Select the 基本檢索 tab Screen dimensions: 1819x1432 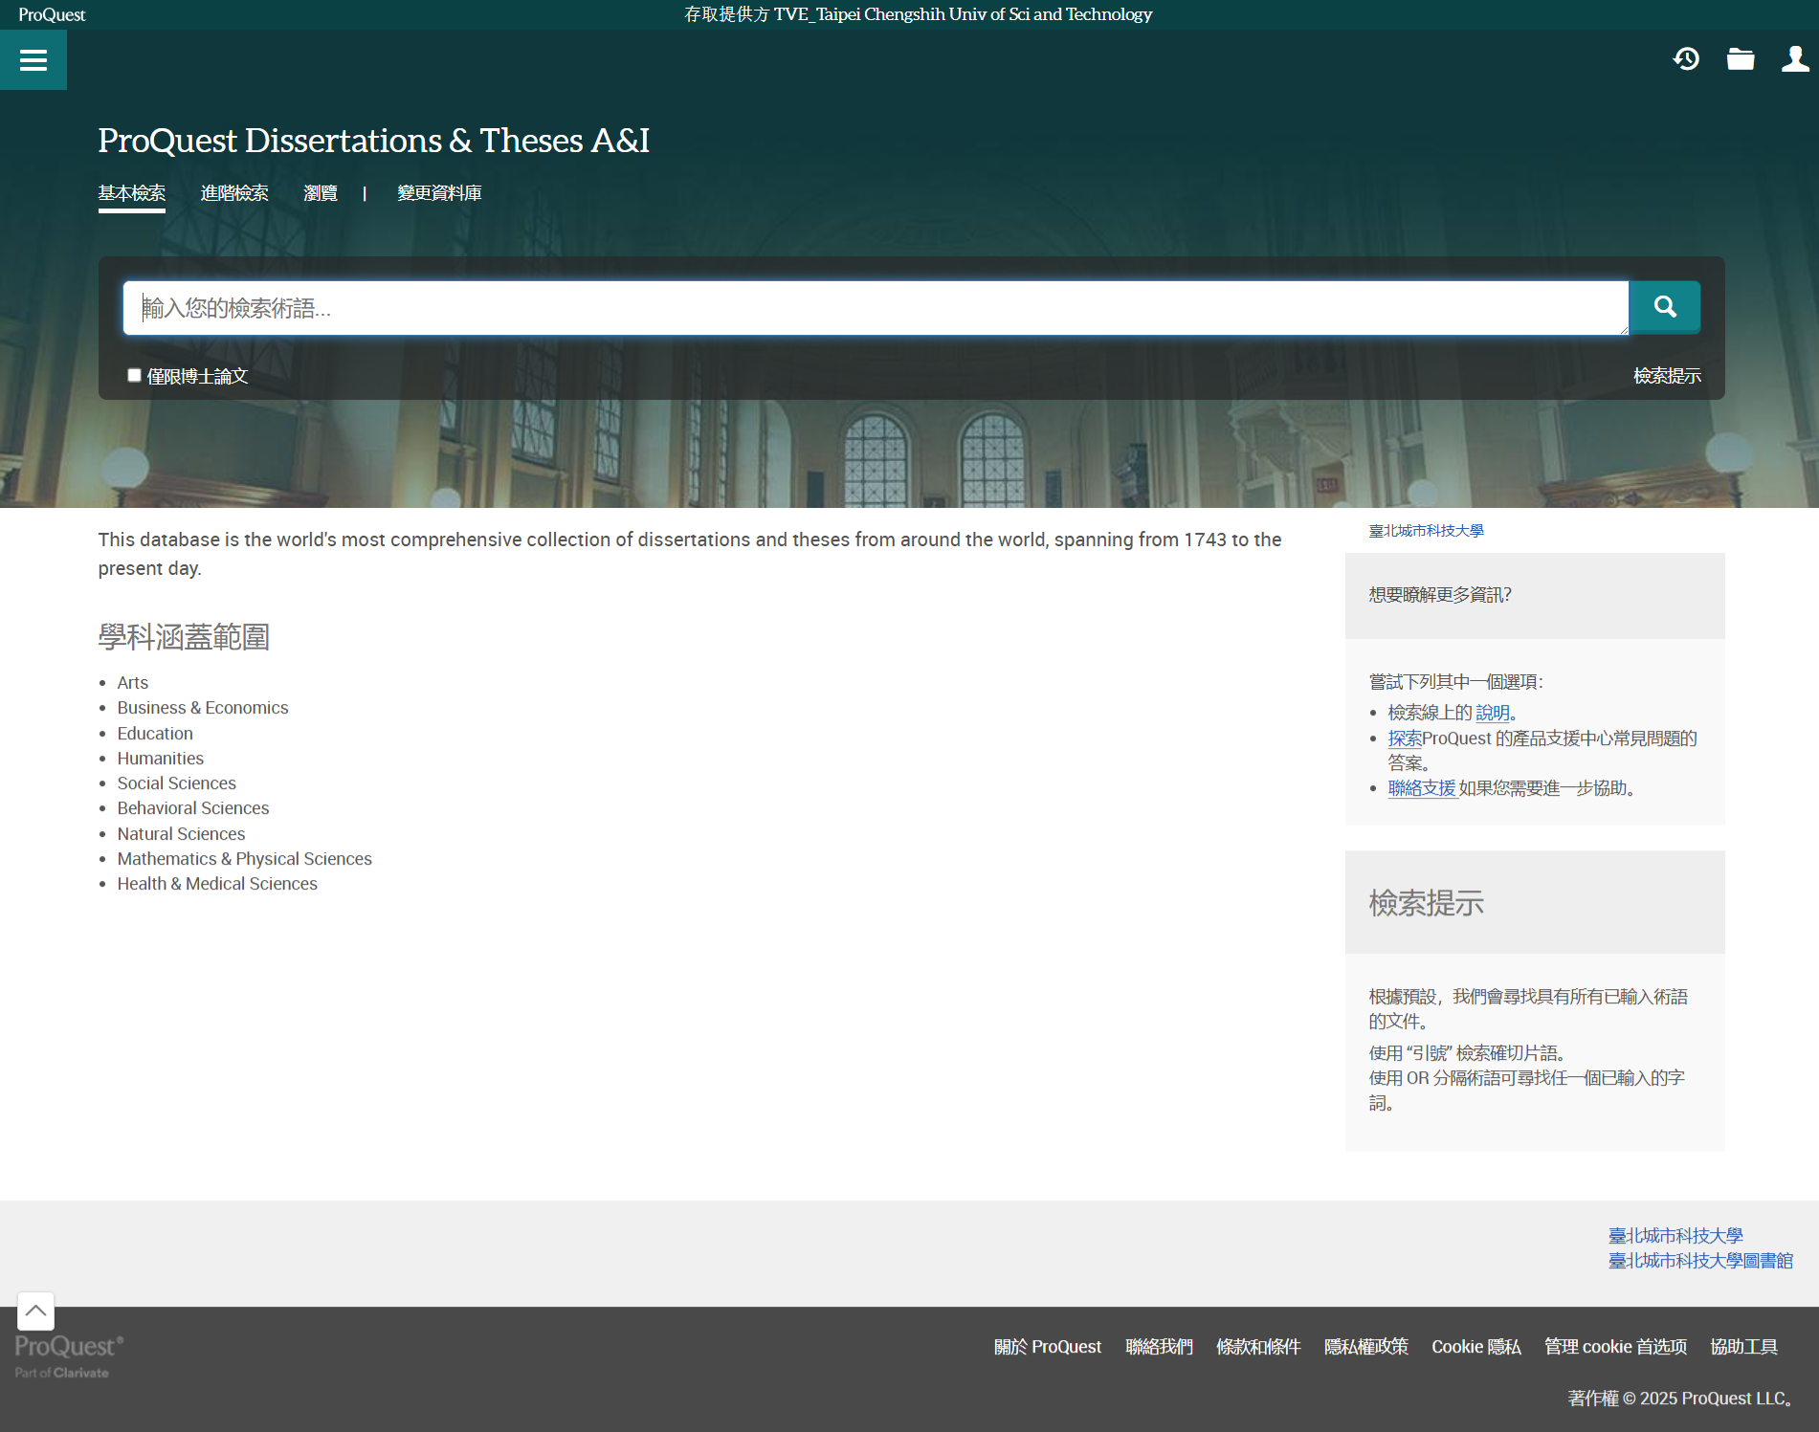pos(132,193)
